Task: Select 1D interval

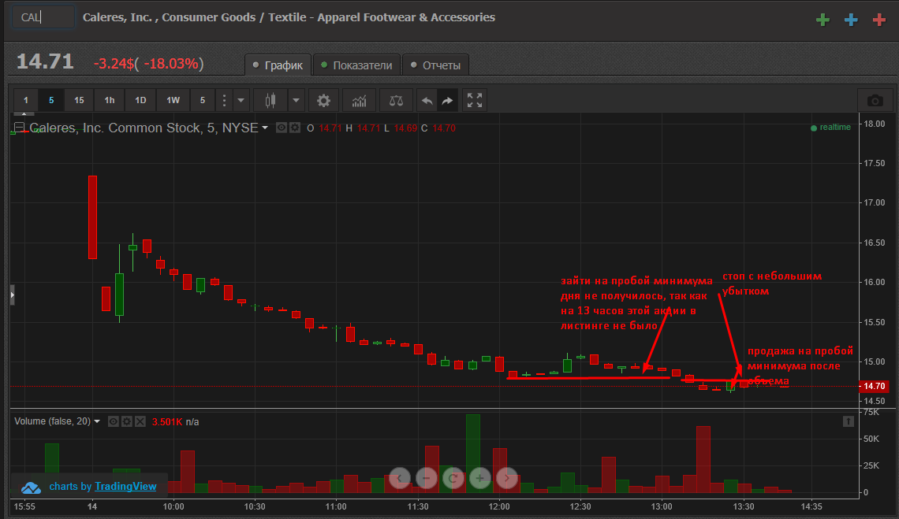Action: [140, 101]
